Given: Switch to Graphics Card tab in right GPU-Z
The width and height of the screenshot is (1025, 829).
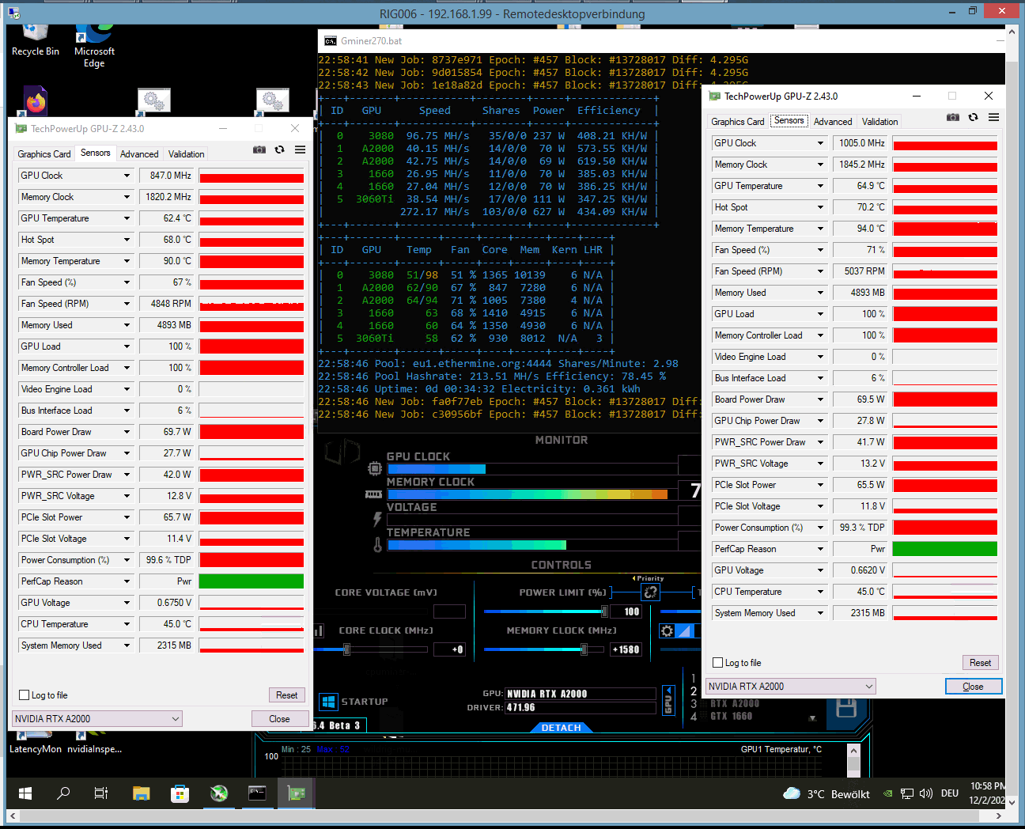Looking at the screenshot, I should click(x=738, y=122).
